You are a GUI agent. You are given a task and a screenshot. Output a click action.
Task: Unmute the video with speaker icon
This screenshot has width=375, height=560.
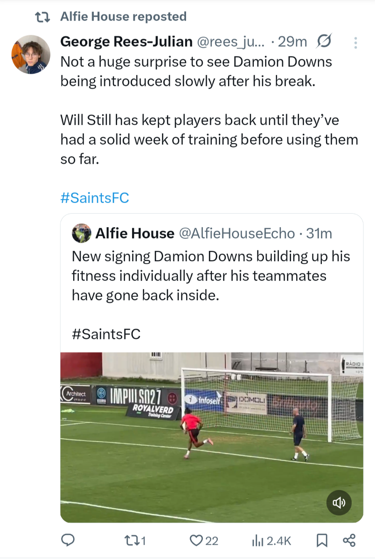pos(339,502)
